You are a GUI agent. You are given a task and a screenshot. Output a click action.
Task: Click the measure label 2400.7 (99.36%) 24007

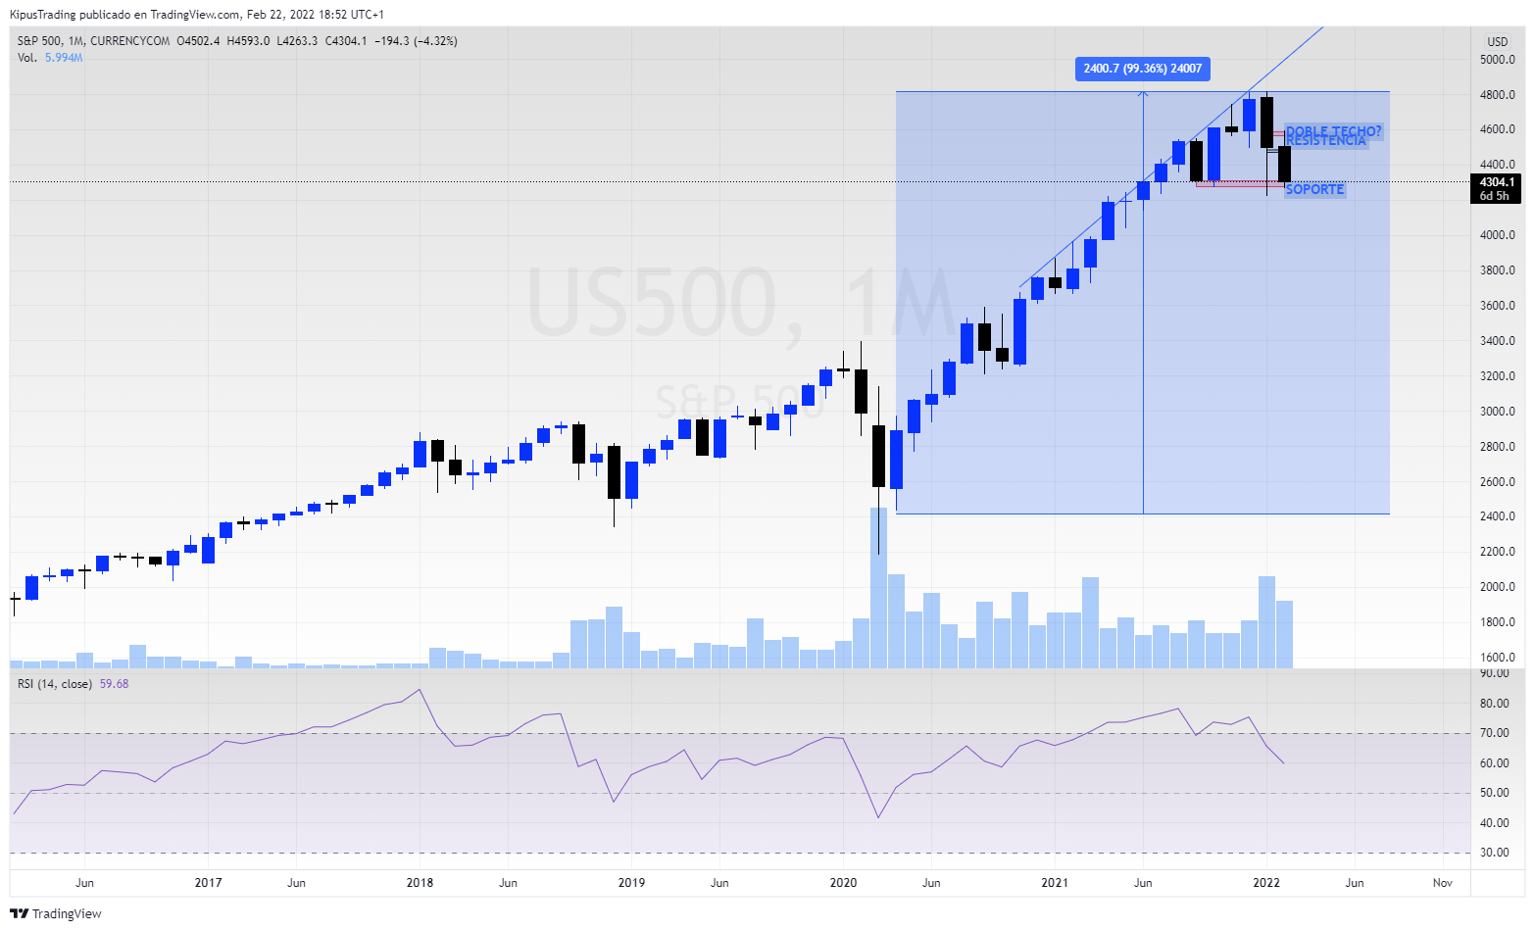(x=1143, y=69)
